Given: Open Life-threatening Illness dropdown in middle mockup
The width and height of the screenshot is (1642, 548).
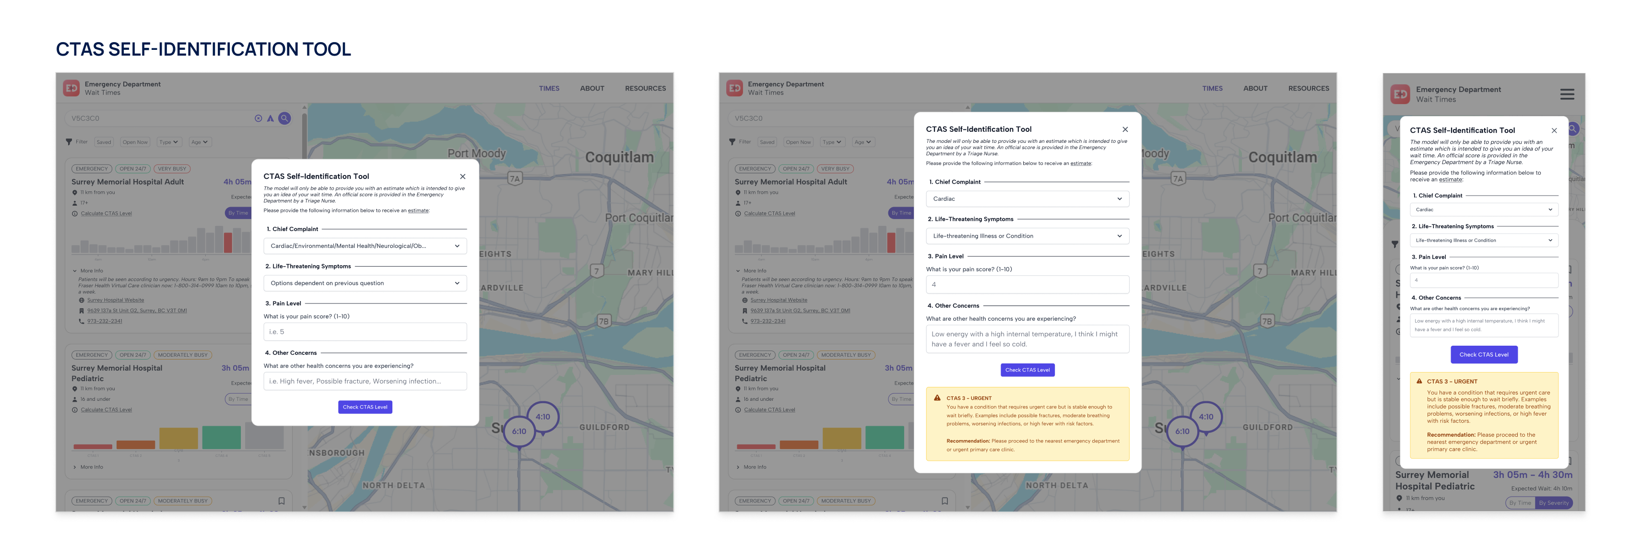Looking at the screenshot, I should pos(1027,236).
